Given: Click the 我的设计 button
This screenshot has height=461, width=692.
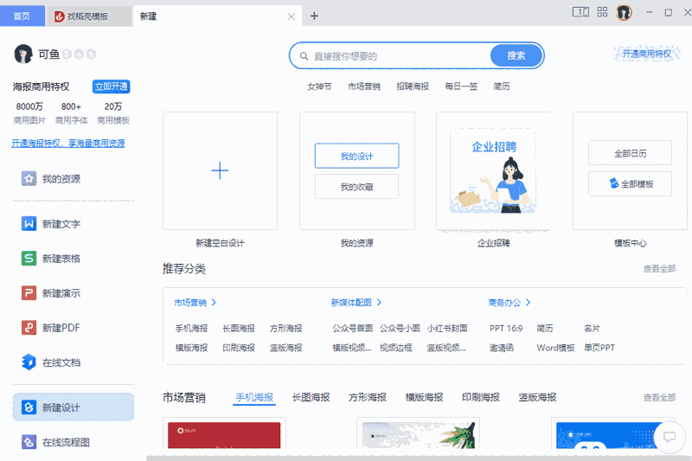Looking at the screenshot, I should coord(356,156).
